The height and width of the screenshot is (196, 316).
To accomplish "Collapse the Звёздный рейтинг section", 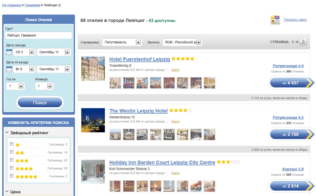I will click(x=7, y=133).
